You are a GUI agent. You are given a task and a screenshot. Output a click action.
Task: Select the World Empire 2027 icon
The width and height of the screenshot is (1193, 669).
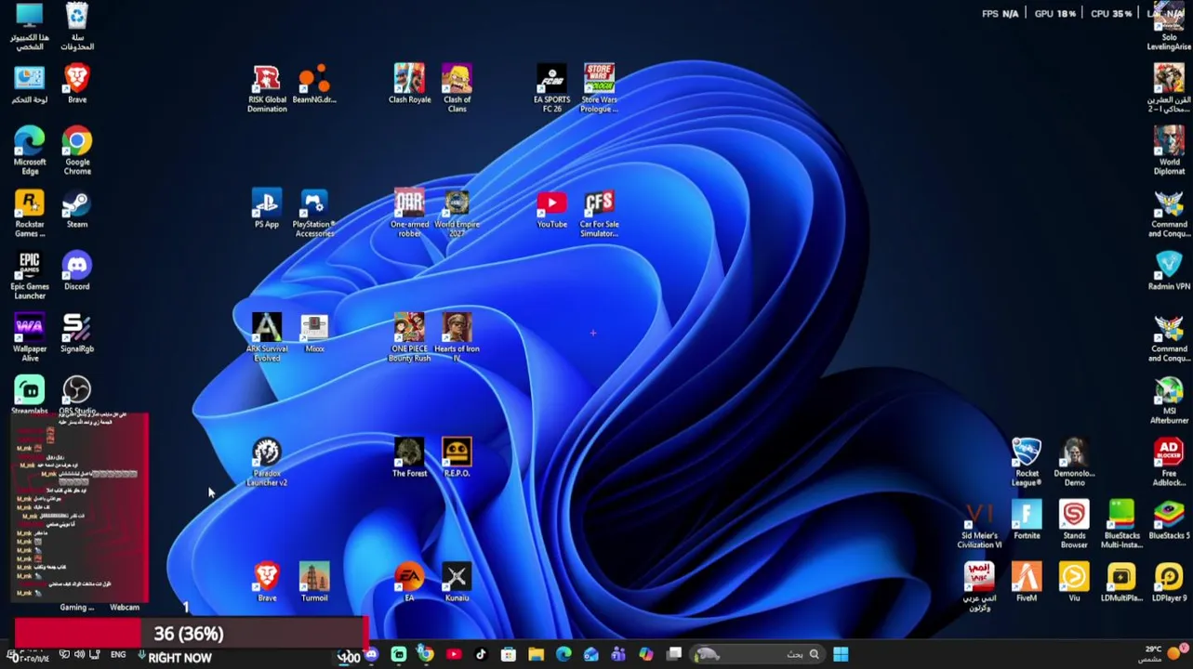tap(457, 214)
